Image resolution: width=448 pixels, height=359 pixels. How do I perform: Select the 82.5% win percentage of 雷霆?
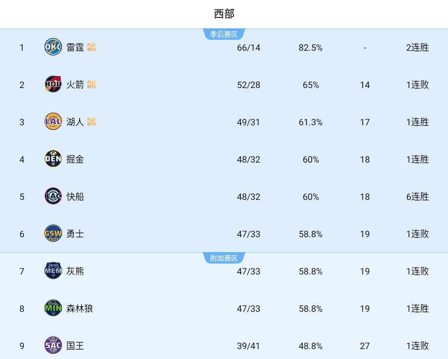pos(311,47)
